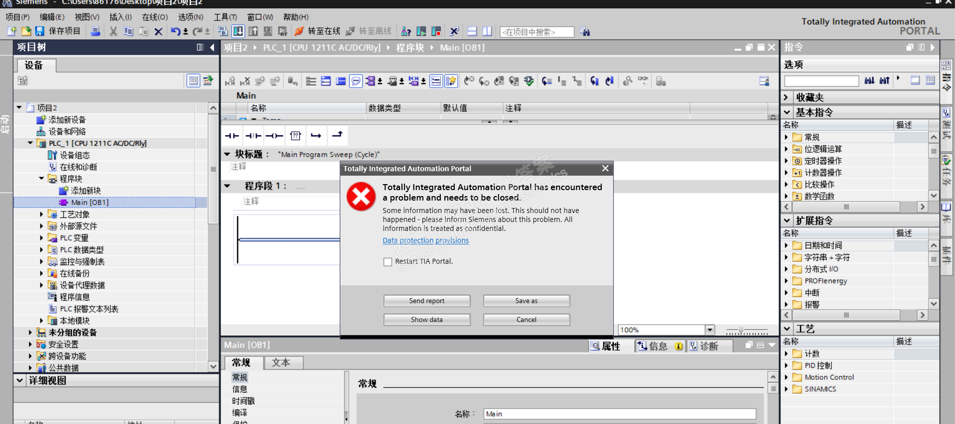Viewport: 955px width, 424px height.
Task: Insert an output coil from favorites
Action: click(274, 135)
